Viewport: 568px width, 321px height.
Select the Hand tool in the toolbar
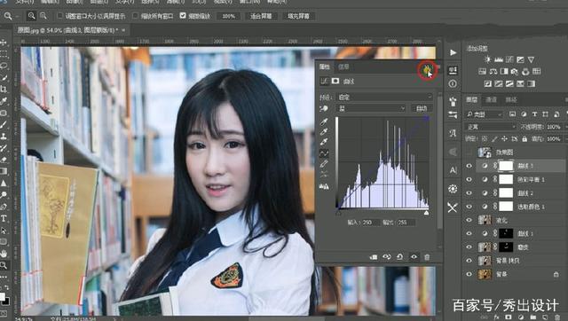pyautogui.click(x=4, y=254)
